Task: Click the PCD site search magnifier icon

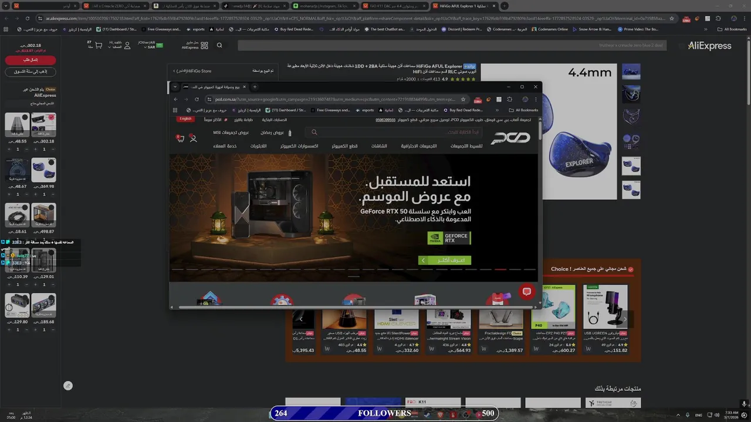Action: (x=314, y=132)
